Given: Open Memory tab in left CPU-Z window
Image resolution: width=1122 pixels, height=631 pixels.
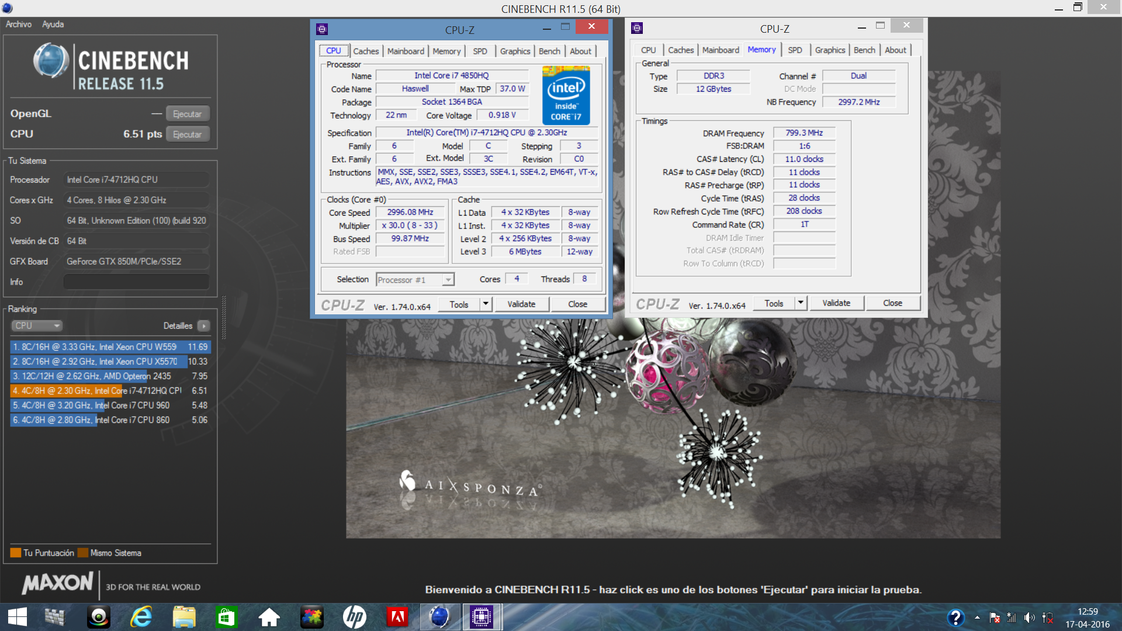Looking at the screenshot, I should tap(446, 51).
